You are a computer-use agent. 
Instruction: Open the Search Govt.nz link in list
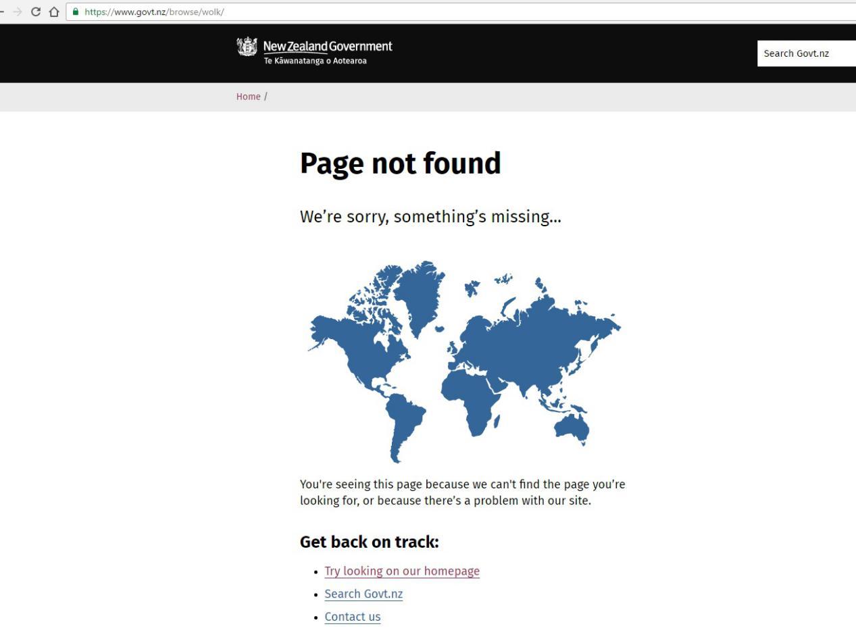pos(363,594)
